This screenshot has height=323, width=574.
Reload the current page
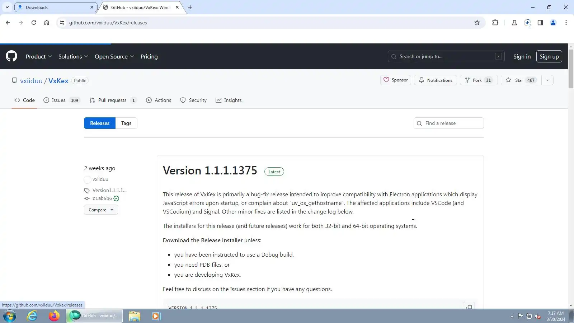click(34, 23)
